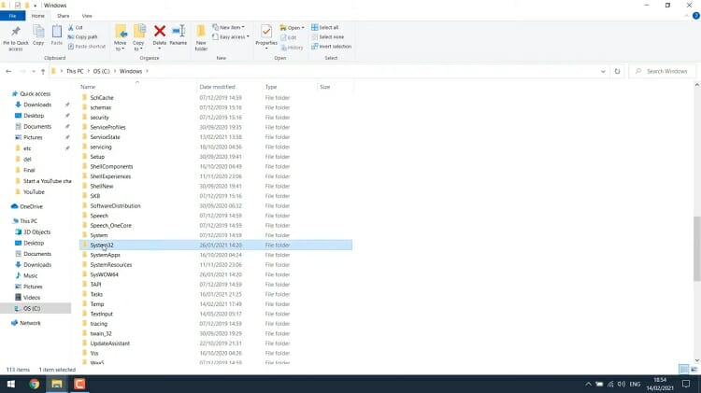701x393 pixels.
Task: Click OS (C:) in address bar
Action: [102, 71]
